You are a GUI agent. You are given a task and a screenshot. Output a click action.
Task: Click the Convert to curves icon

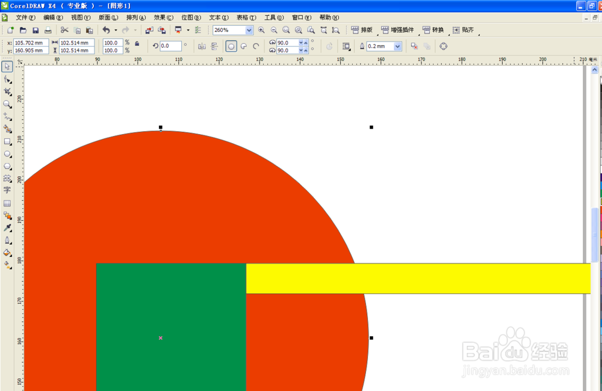coord(444,46)
